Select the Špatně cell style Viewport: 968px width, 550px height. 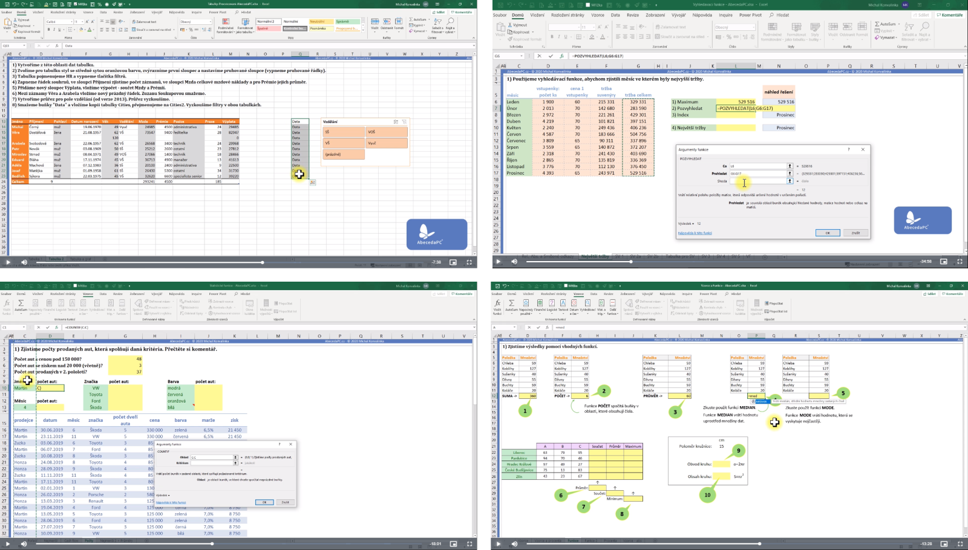tap(268, 28)
